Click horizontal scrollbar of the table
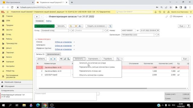 click(x=93, y=88)
